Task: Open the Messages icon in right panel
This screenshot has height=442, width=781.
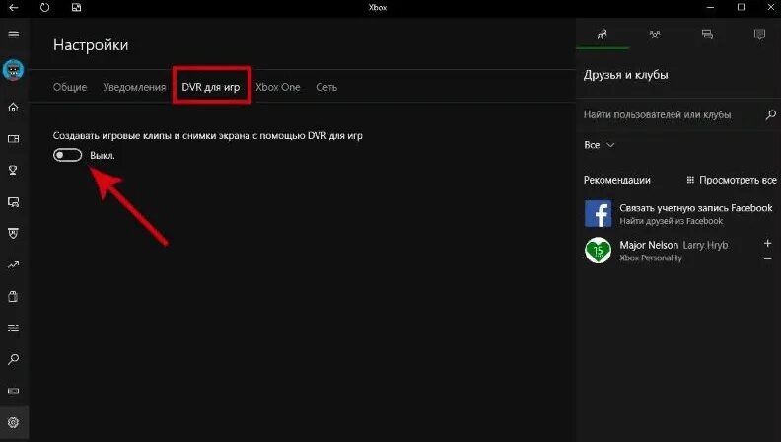Action: pyautogui.click(x=707, y=35)
